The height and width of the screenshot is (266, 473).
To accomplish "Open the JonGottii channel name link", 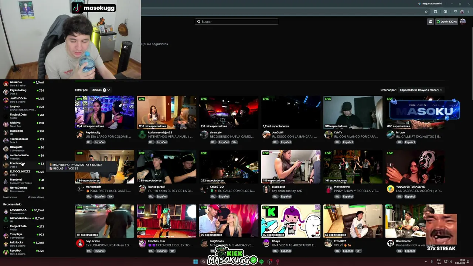I will pyautogui.click(x=278, y=132).
